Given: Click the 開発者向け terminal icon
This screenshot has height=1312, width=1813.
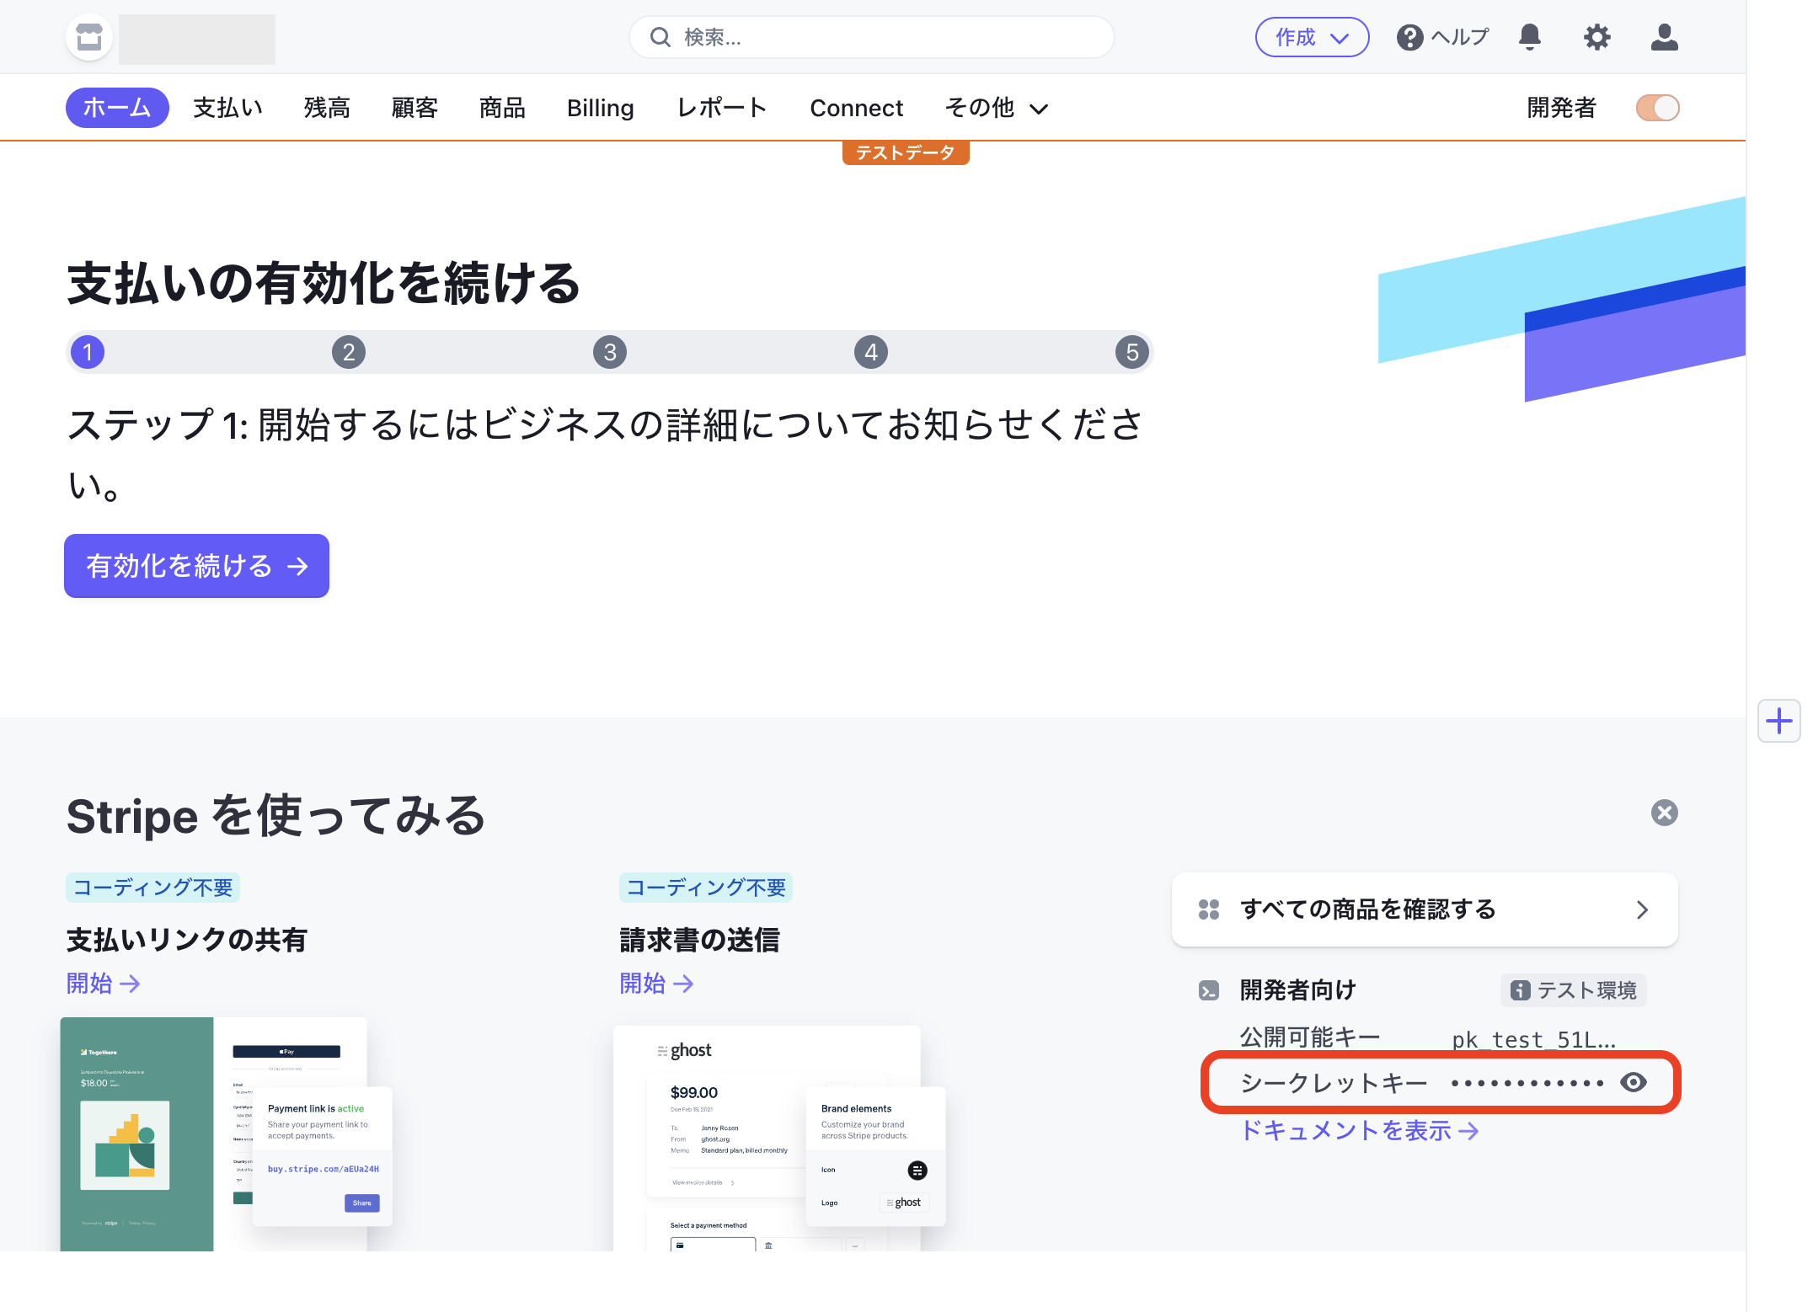Looking at the screenshot, I should click(1208, 990).
